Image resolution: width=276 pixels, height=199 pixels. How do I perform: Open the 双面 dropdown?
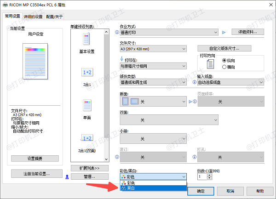coord(169,120)
